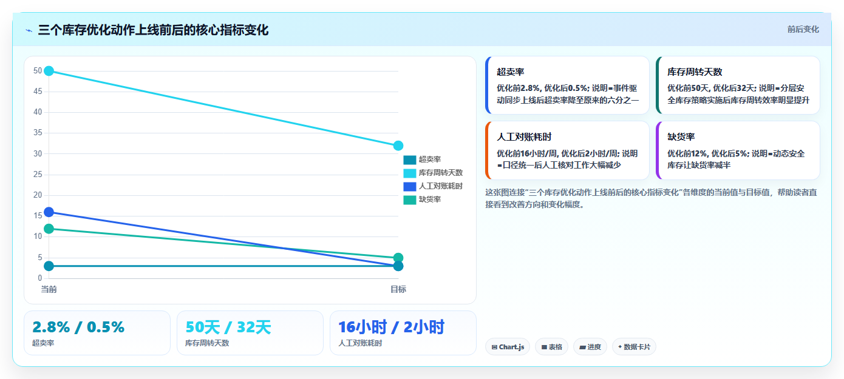844x379 pixels.
Task: Open the 超卖率 detail card
Action: [x=568, y=86]
